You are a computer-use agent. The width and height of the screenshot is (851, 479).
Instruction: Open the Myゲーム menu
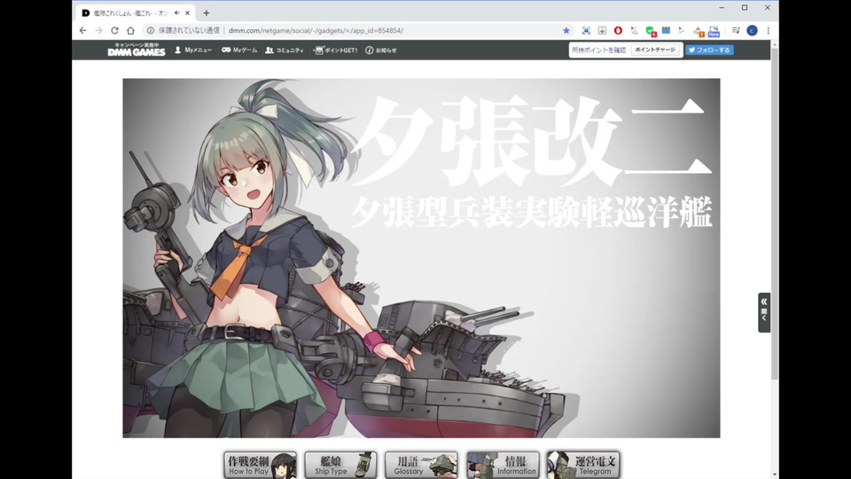pyautogui.click(x=239, y=50)
